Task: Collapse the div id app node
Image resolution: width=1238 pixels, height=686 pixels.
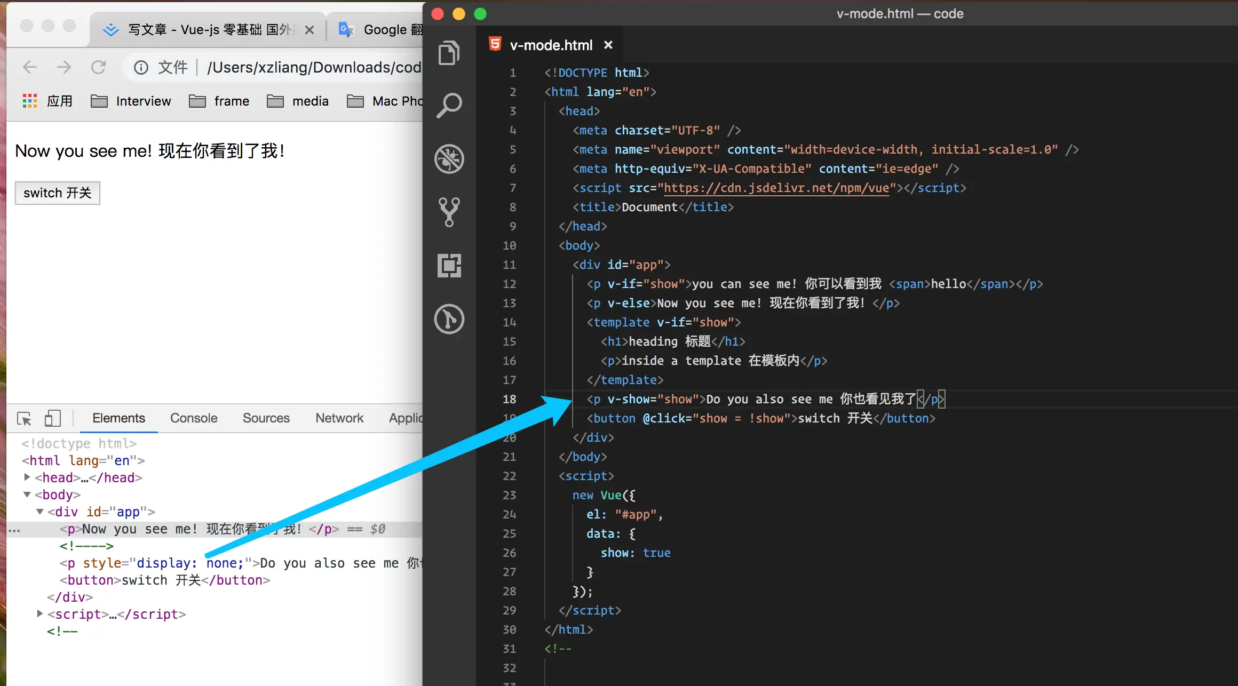Action: click(40, 512)
